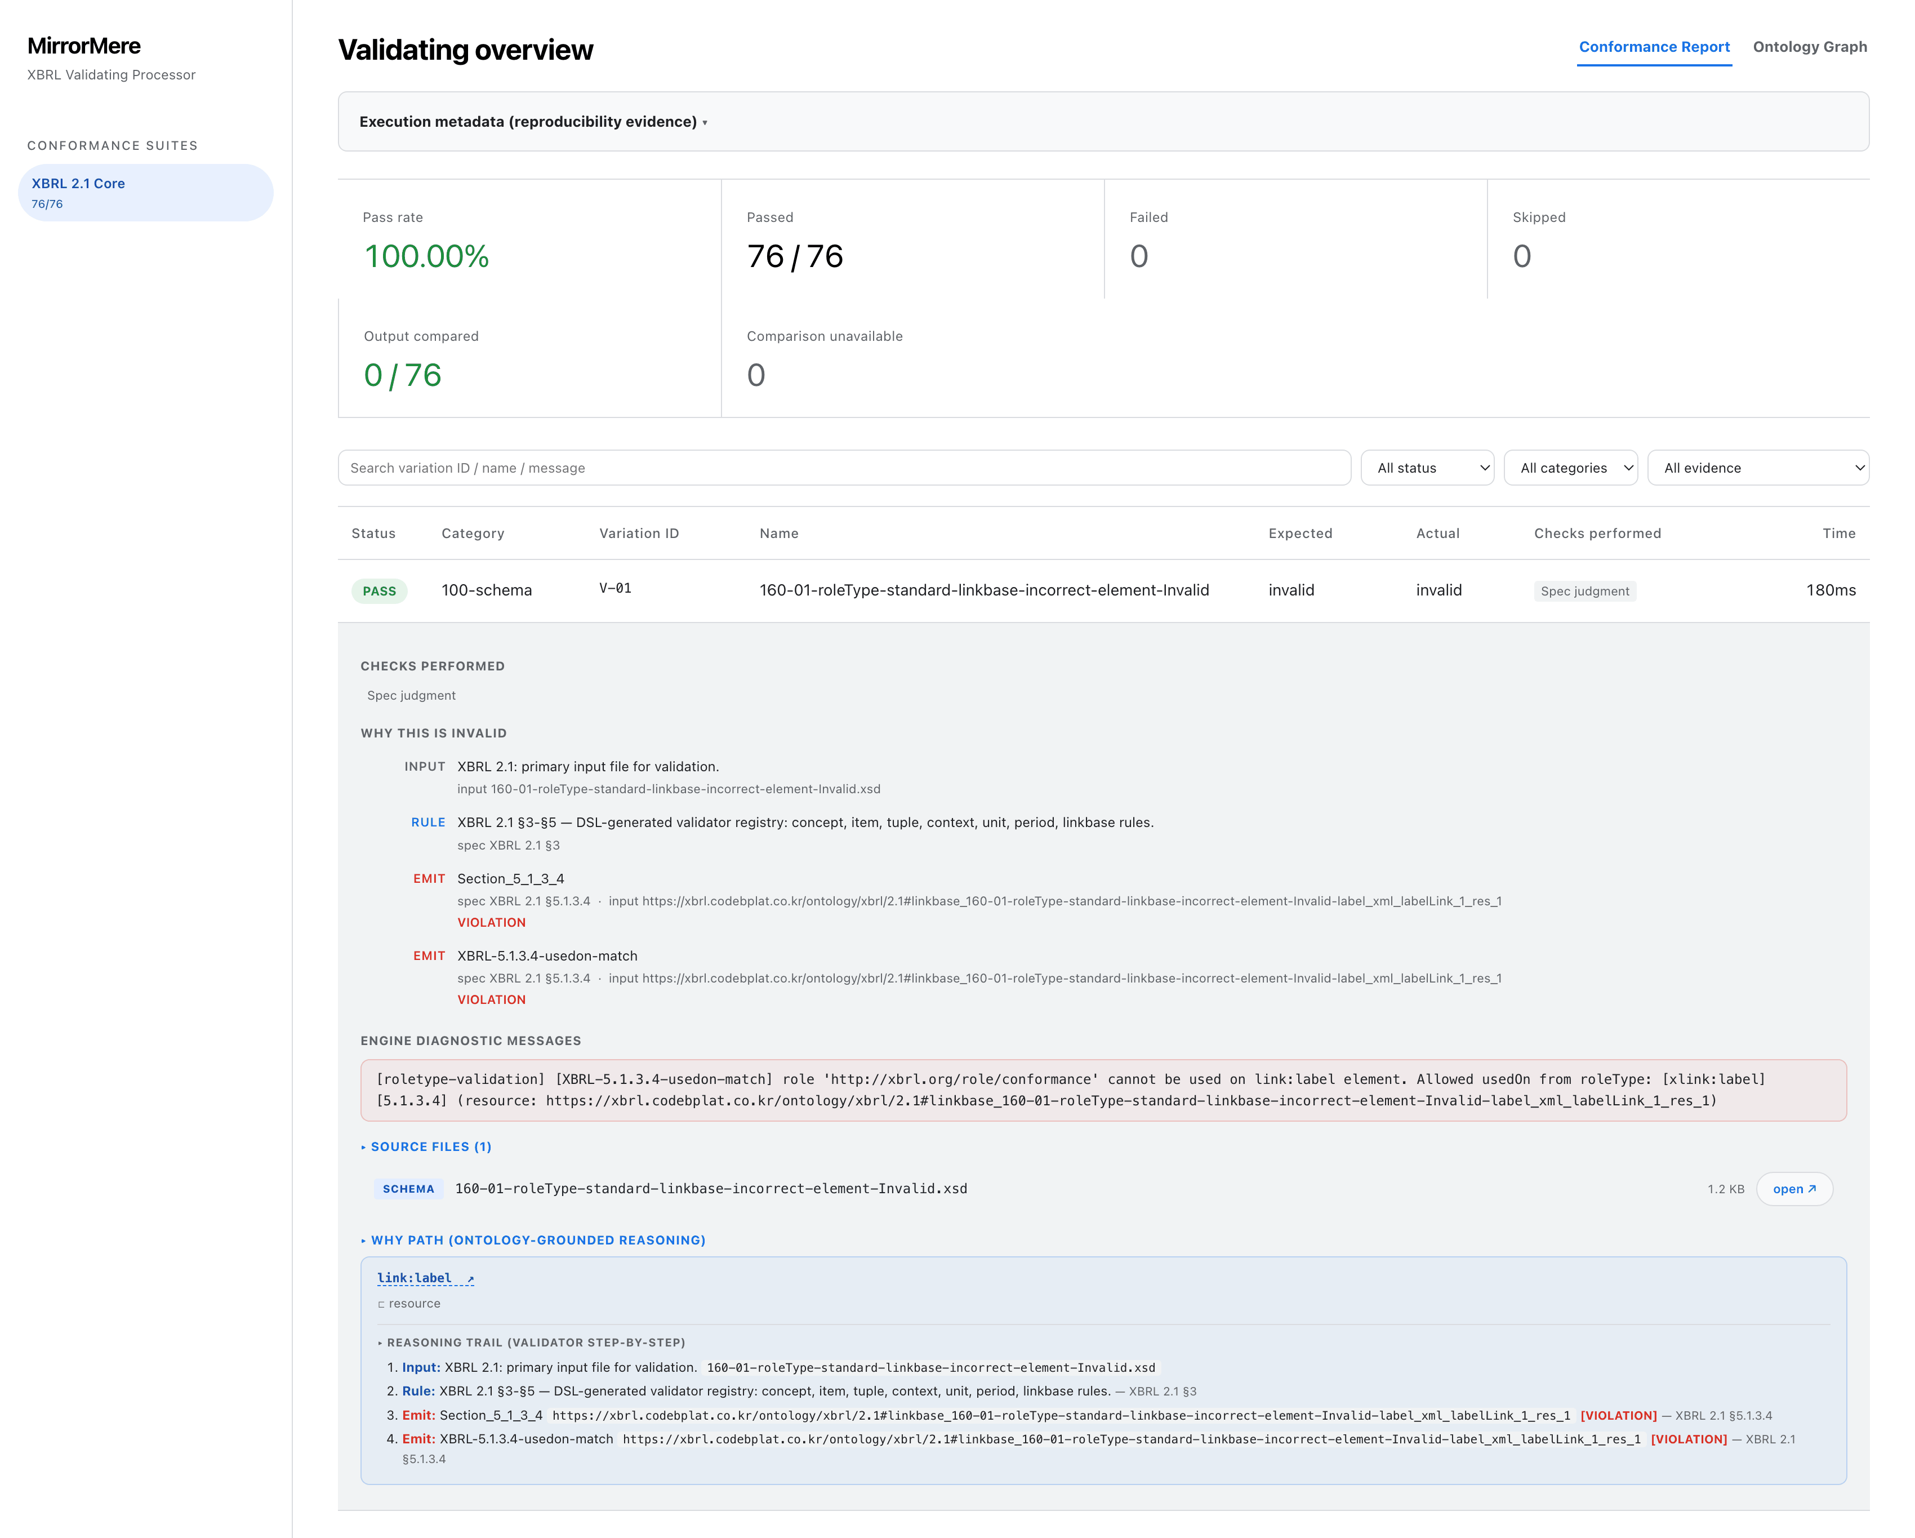
Task: Click the schema file name in Source Files
Action: point(711,1189)
